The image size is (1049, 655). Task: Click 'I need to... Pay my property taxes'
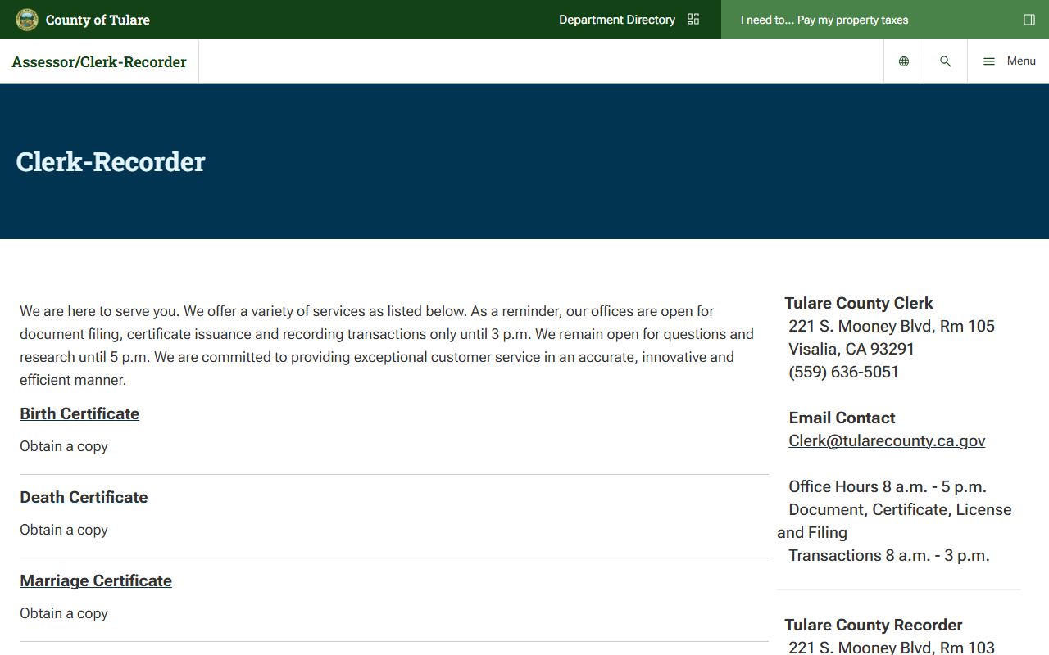(x=824, y=20)
